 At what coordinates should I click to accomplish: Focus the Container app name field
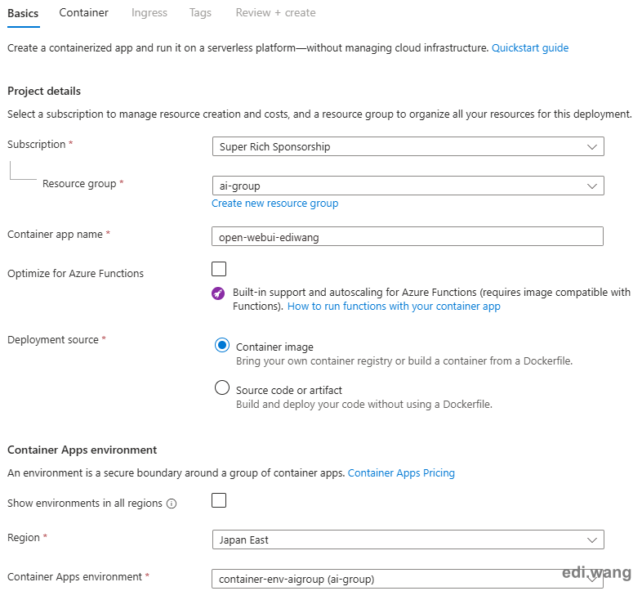click(408, 236)
